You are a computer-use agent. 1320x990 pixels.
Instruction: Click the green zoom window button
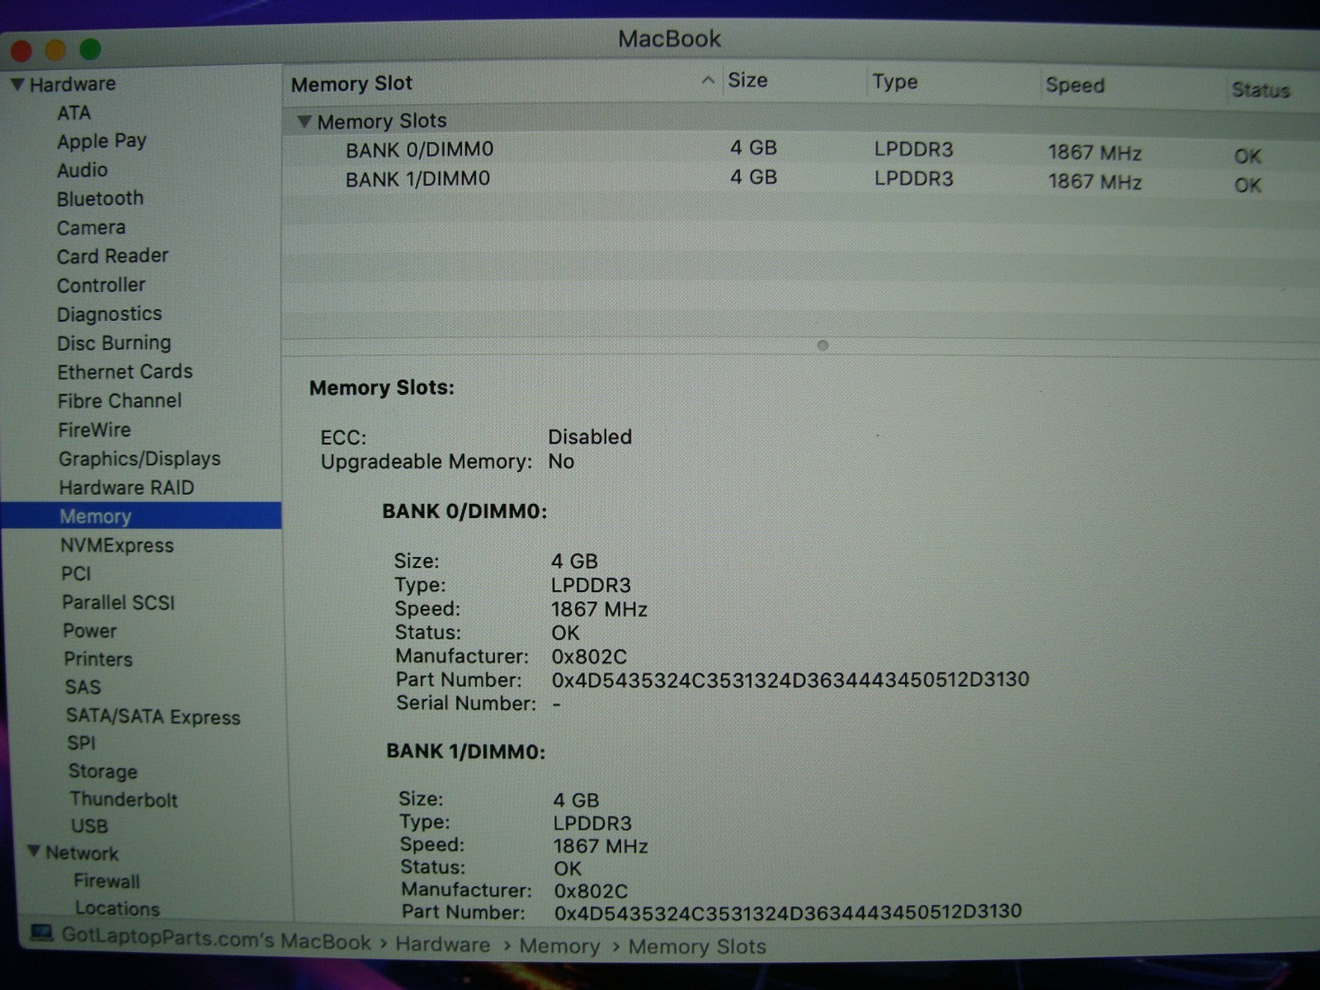point(90,49)
